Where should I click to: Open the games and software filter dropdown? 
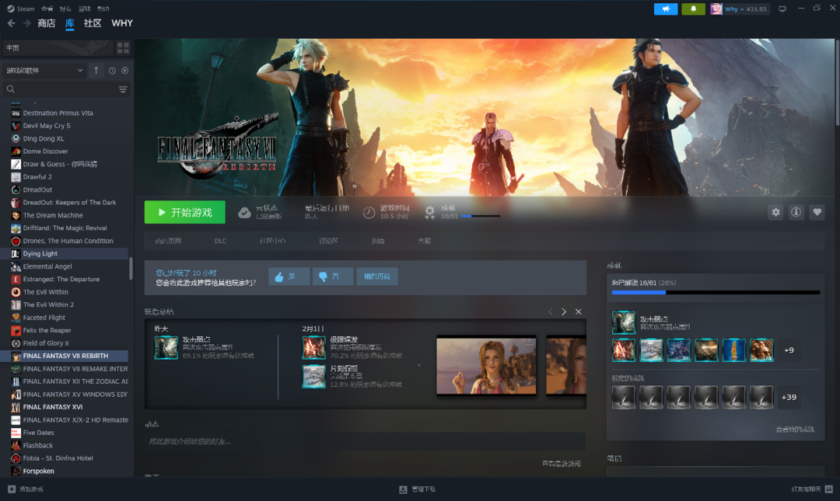tap(44, 71)
